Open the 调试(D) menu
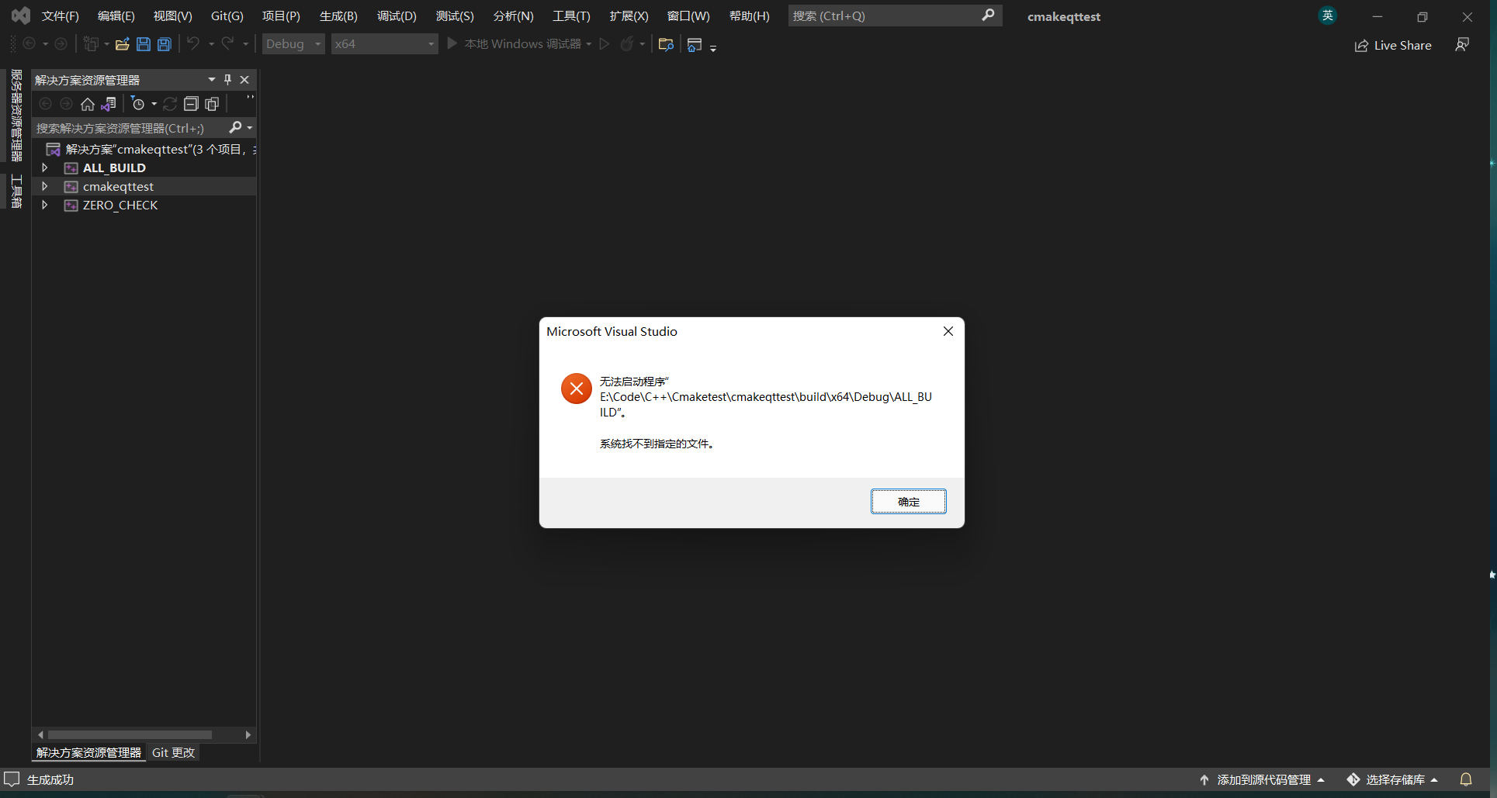The height and width of the screenshot is (798, 1497). [x=397, y=16]
